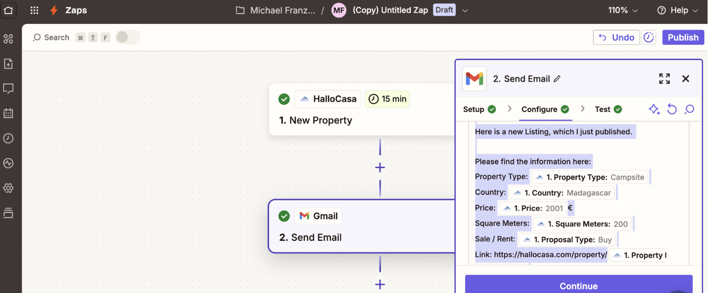708x293 pixels.
Task: Open the apps overview sidebar icon
Action: [9, 39]
